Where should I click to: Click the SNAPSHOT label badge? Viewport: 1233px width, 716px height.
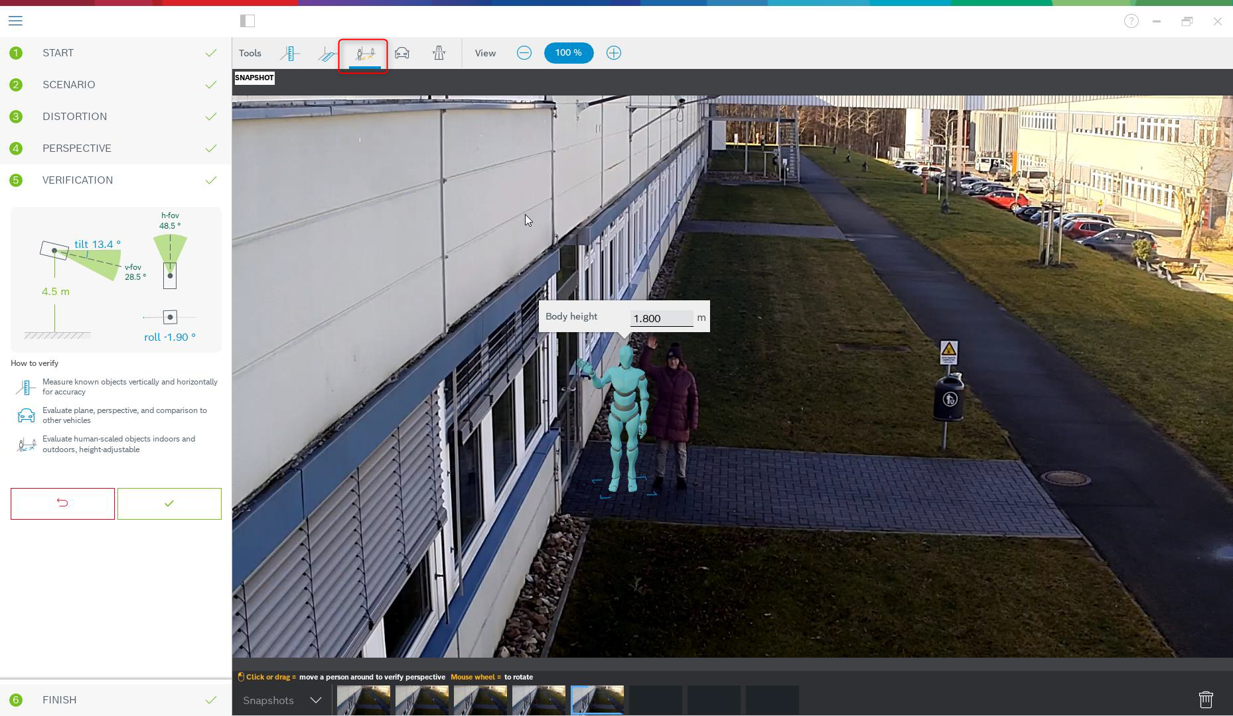(x=254, y=78)
